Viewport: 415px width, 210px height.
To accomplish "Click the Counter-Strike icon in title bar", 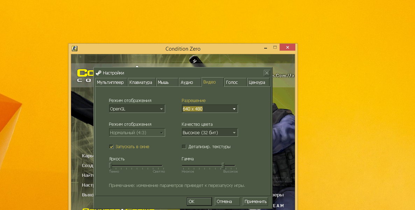I will pyautogui.click(x=75, y=49).
